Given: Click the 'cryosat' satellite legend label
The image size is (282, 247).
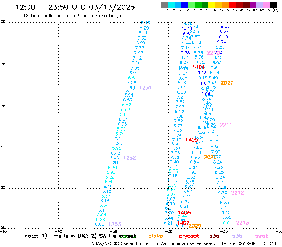Looking at the screenshot, I should tap(189, 236).
